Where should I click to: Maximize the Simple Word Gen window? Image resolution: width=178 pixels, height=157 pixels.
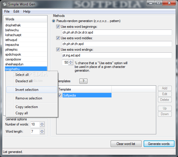159,3
